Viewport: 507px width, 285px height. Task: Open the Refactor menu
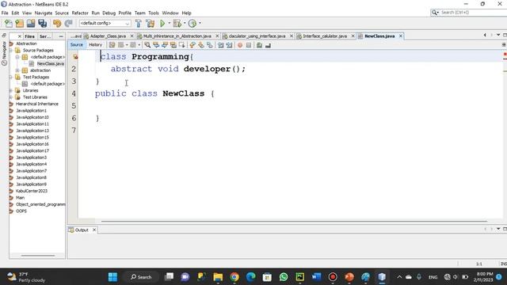coord(80,13)
